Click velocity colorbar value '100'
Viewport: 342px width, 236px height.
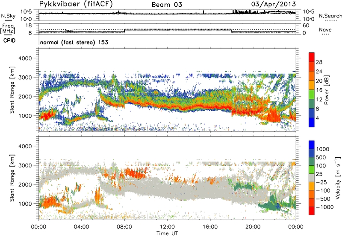coord(321,166)
